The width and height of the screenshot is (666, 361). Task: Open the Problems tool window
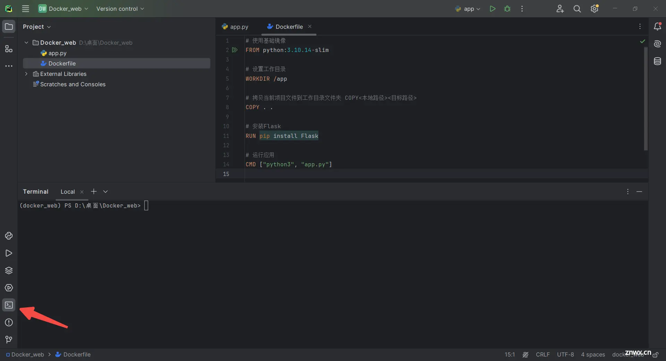pyautogui.click(x=9, y=323)
